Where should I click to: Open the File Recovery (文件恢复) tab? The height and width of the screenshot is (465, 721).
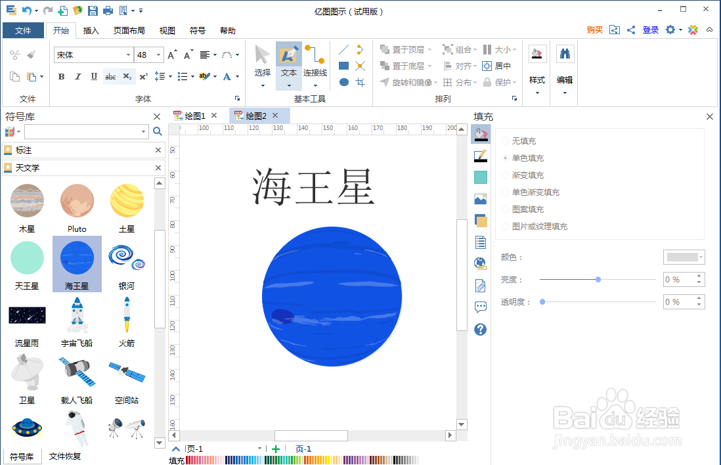point(65,456)
